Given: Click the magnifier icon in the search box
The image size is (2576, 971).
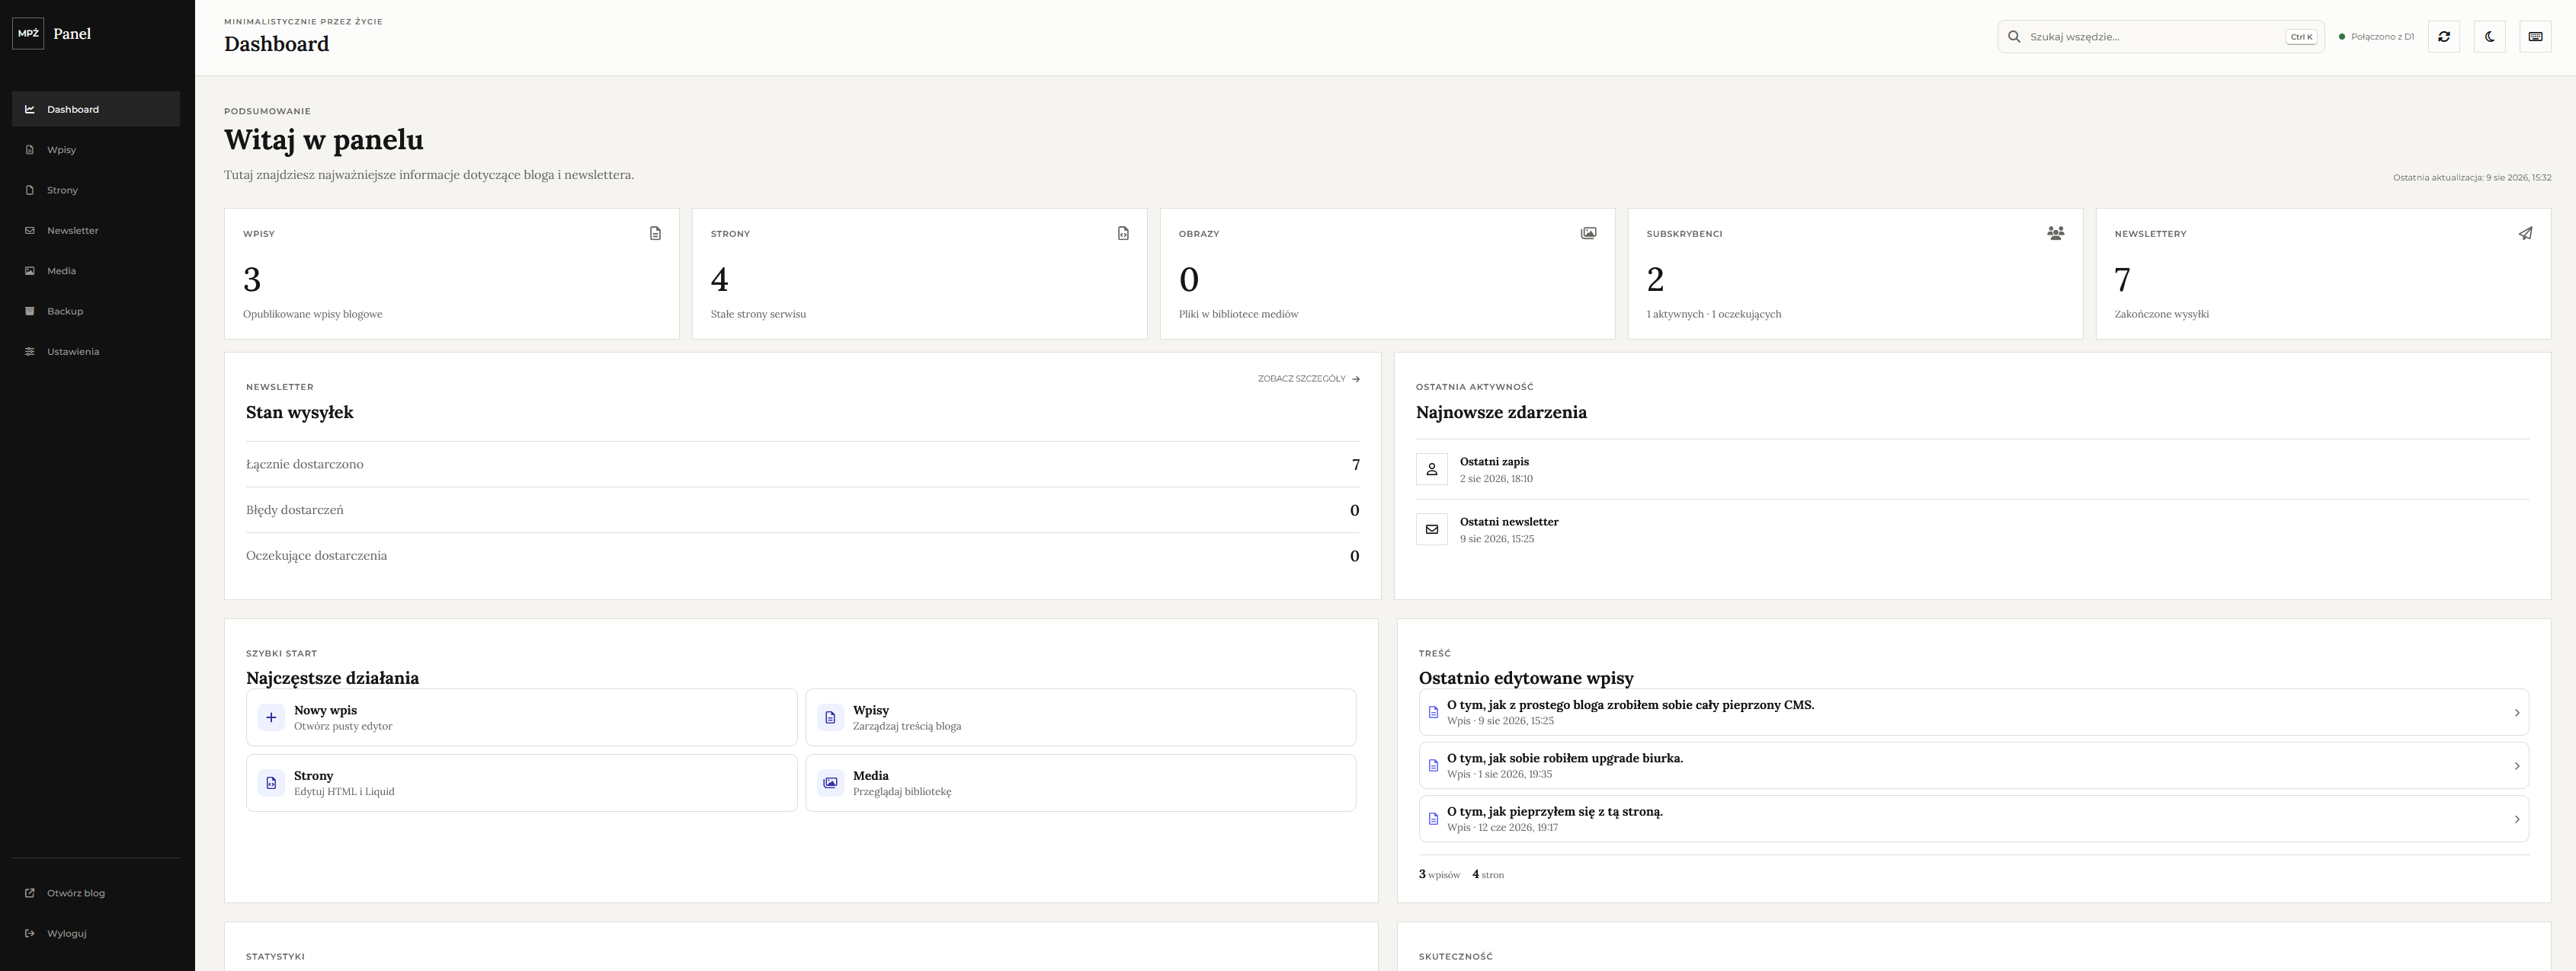Looking at the screenshot, I should [2014, 37].
